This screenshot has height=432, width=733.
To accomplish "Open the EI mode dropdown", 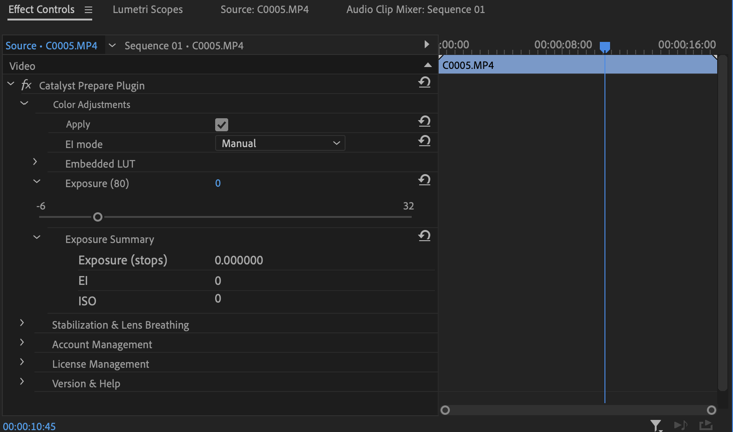I will pyautogui.click(x=280, y=143).
